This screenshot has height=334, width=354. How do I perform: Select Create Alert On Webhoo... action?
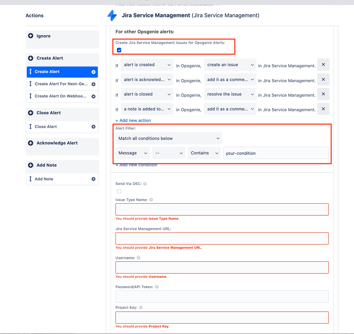62,96
